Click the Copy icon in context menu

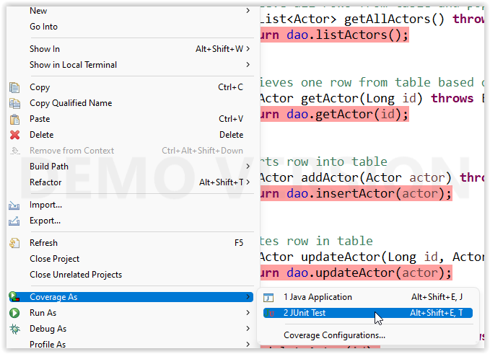point(14,87)
